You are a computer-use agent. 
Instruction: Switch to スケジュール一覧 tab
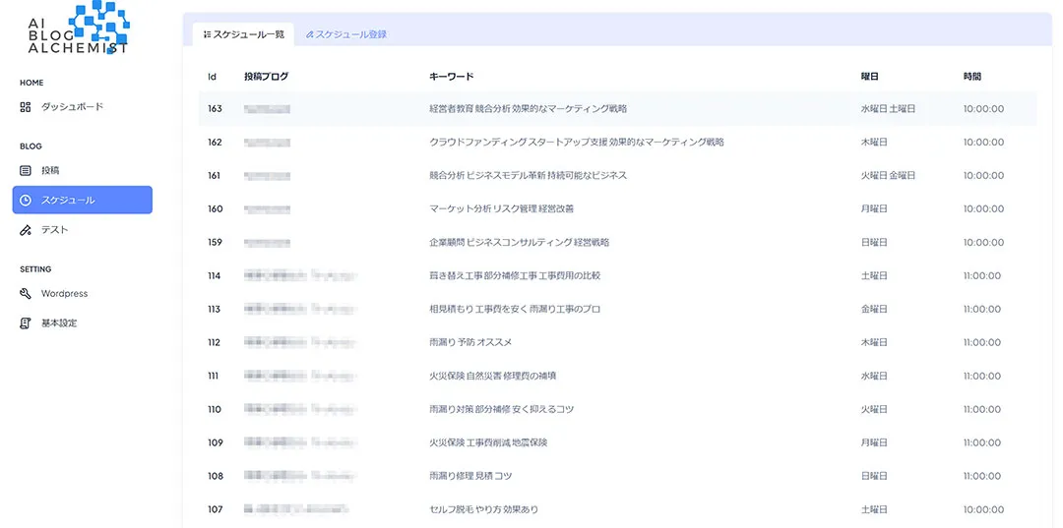243,34
